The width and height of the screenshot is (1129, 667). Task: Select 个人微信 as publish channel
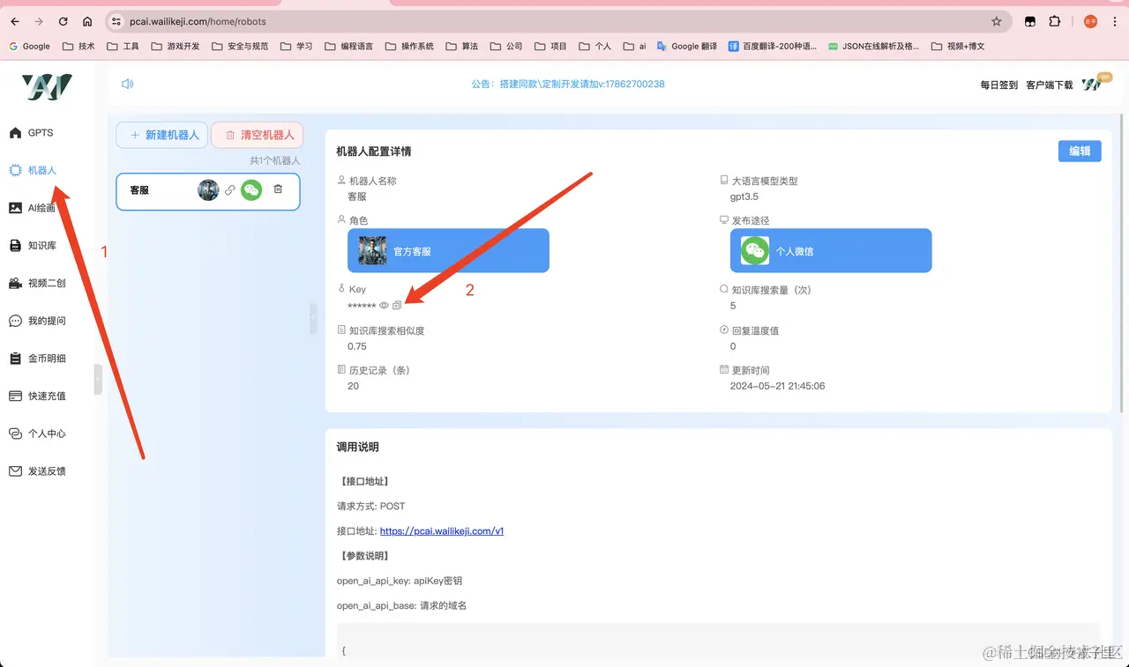click(x=830, y=250)
